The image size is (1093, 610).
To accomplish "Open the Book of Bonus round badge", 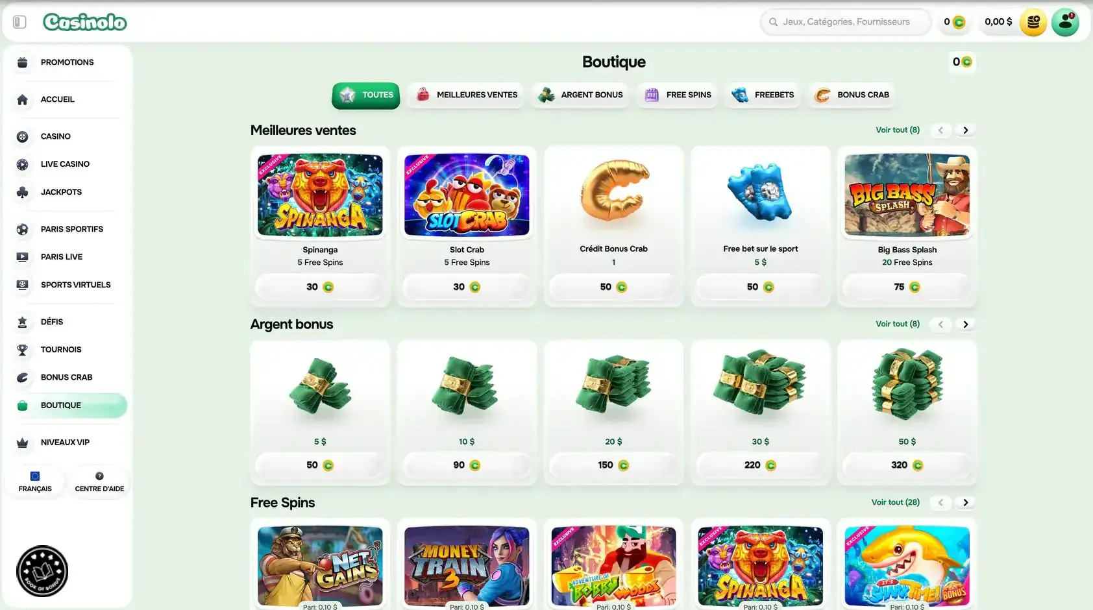I will (x=42, y=571).
